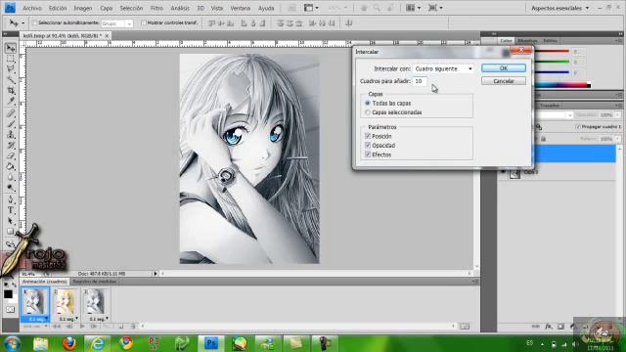Select the Lasso tool
Image resolution: width=626 pixels, height=352 pixels.
click(x=11, y=69)
